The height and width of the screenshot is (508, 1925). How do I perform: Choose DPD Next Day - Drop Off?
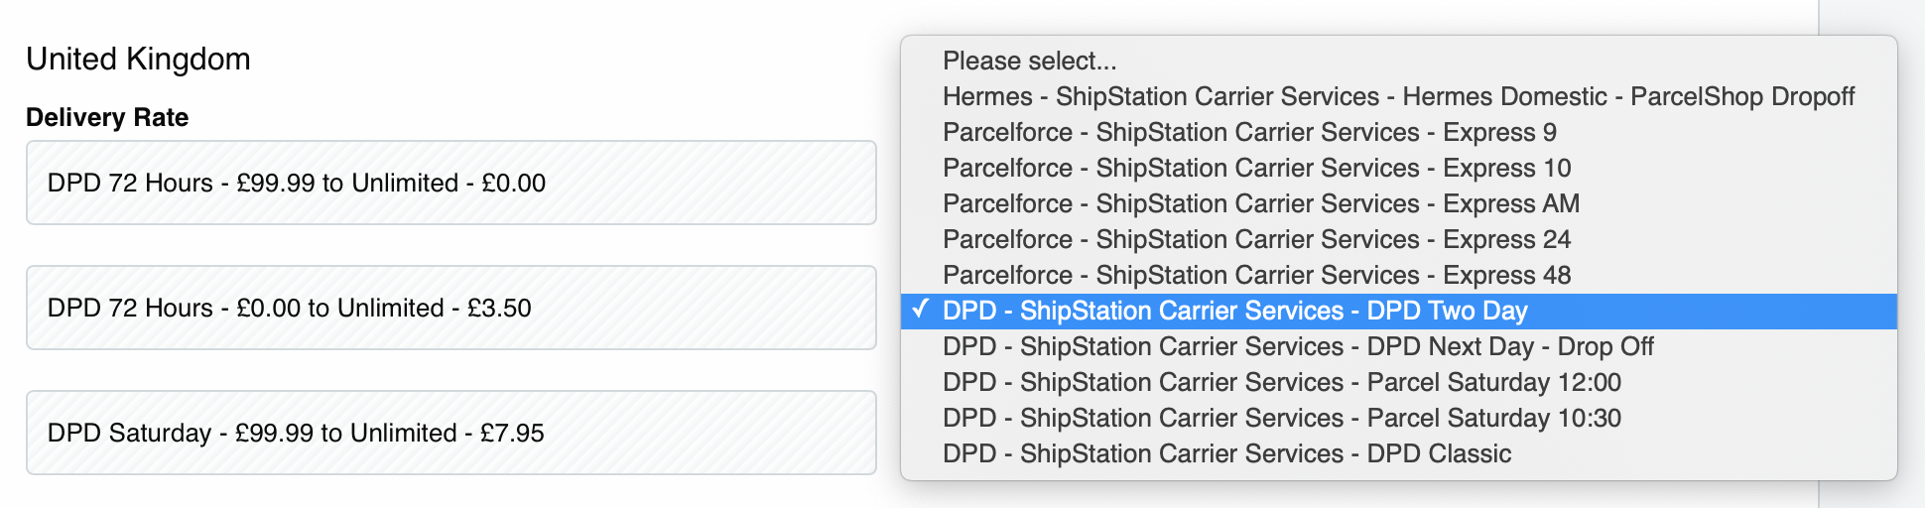[1298, 346]
